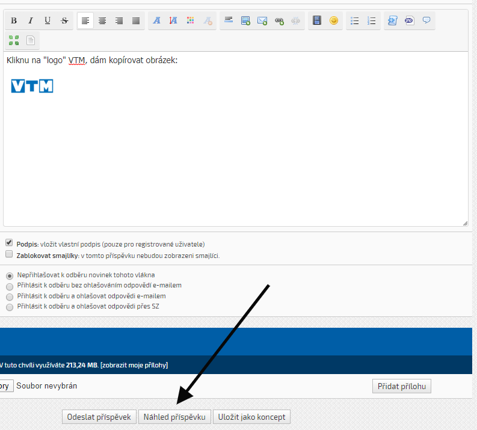Open the font color palette
This screenshot has width=477, height=430.
[191, 21]
